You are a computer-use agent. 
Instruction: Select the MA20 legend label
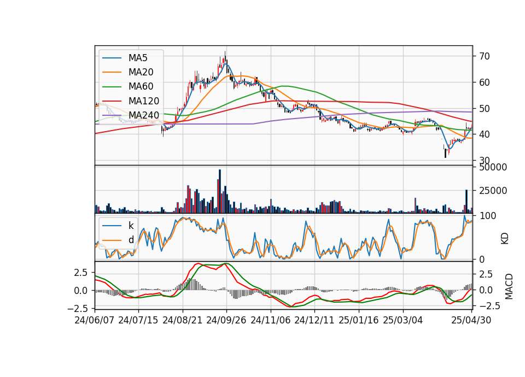[x=141, y=72]
